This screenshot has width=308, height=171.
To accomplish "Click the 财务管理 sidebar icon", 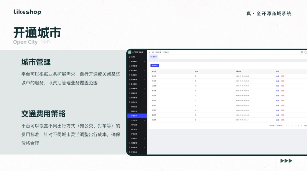I will point(130,84).
